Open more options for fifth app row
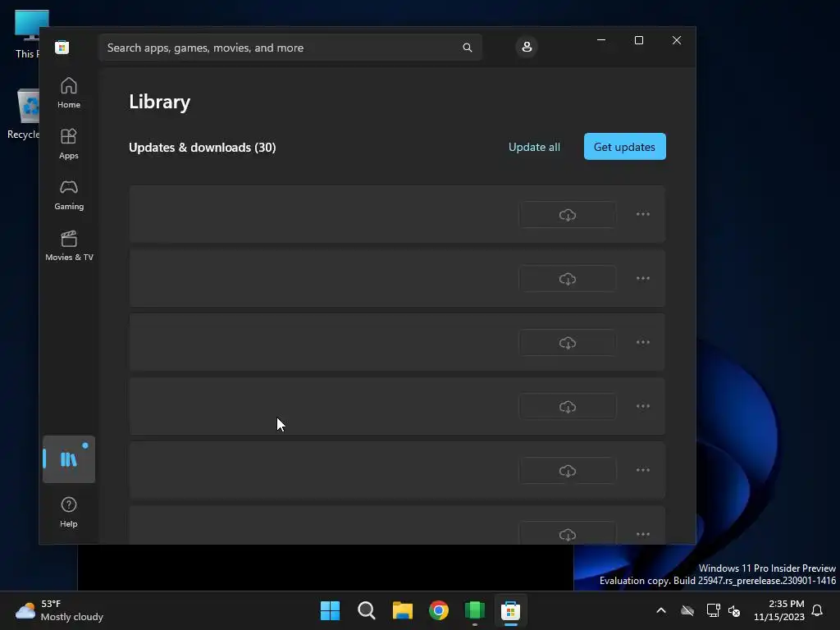The width and height of the screenshot is (840, 630). 643,470
